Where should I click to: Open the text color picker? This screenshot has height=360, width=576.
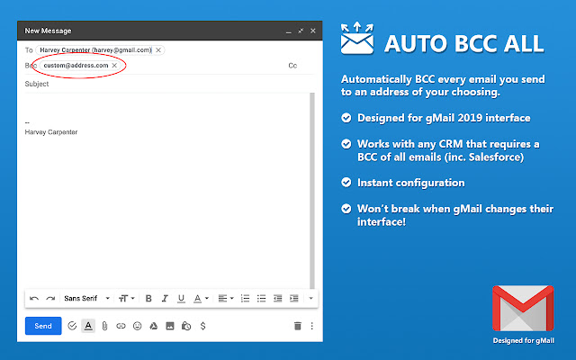[x=201, y=298]
